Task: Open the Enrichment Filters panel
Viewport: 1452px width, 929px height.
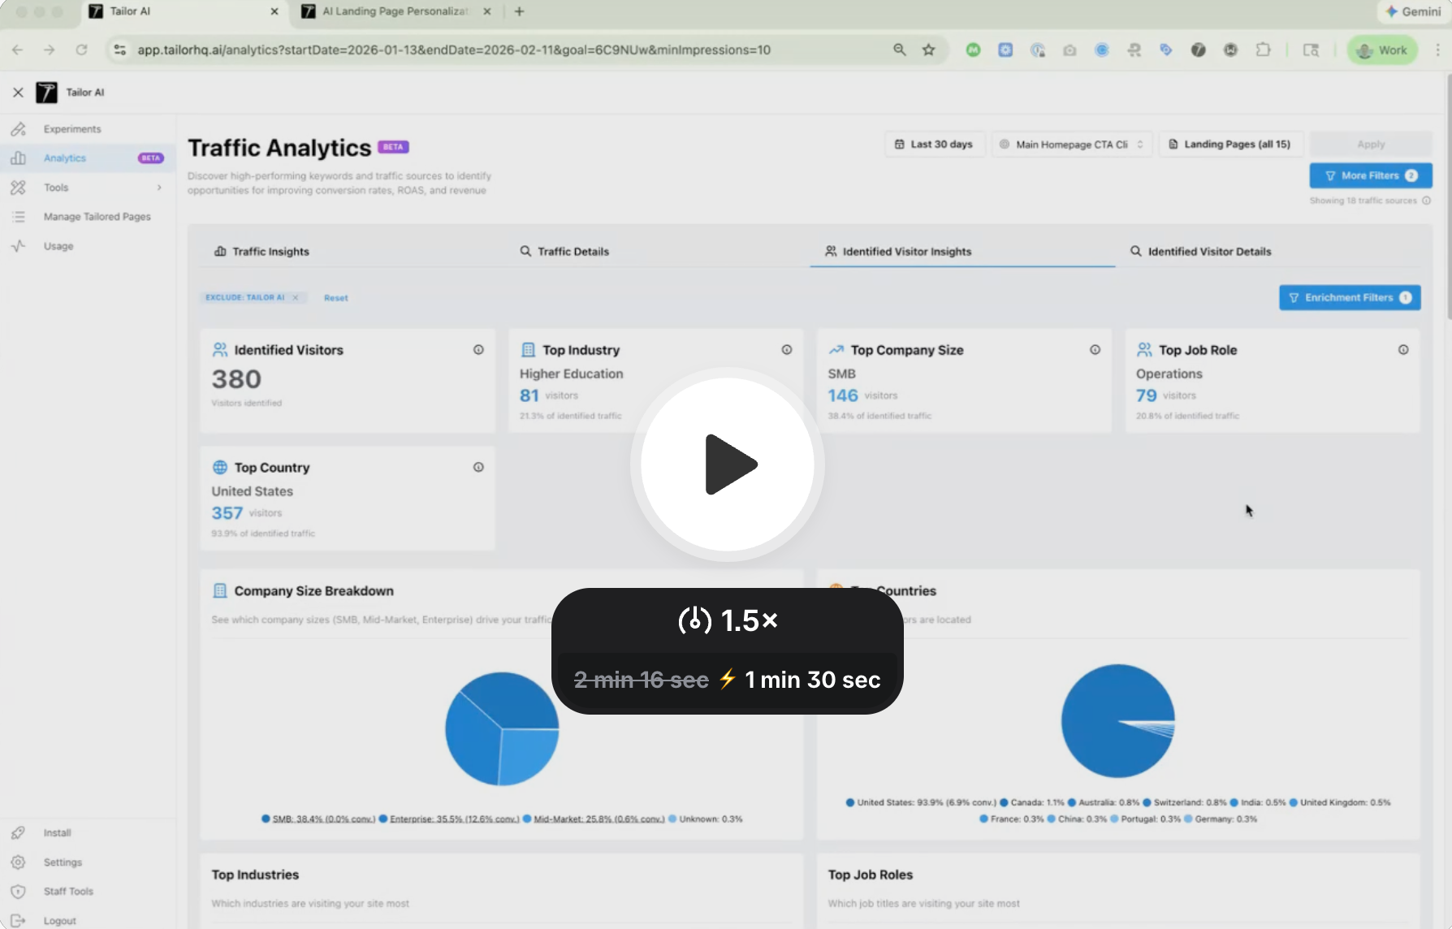Action: coord(1349,297)
